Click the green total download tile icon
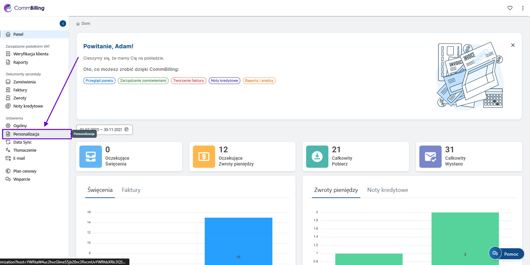The image size is (530, 265). 317,156
